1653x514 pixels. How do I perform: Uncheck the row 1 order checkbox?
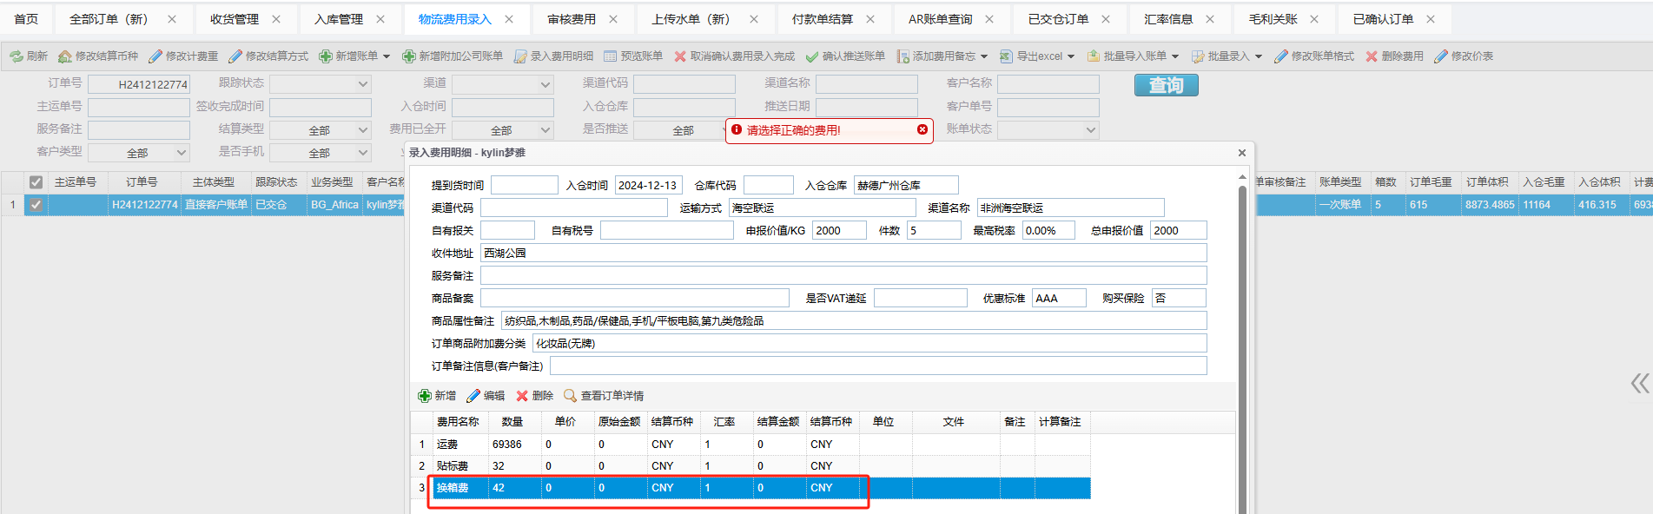[36, 205]
